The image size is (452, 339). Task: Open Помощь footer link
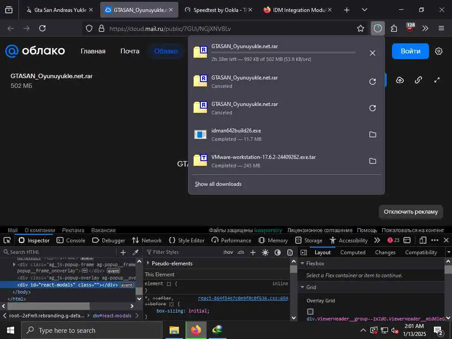[x=367, y=230]
